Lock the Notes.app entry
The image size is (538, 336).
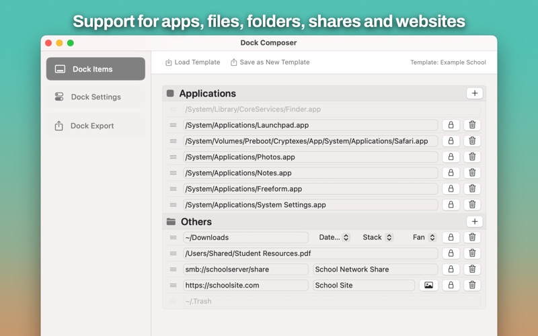pos(451,173)
